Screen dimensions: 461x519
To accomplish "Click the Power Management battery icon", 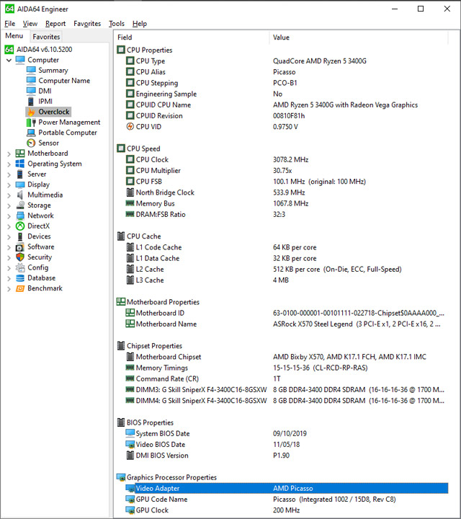I will [x=31, y=122].
